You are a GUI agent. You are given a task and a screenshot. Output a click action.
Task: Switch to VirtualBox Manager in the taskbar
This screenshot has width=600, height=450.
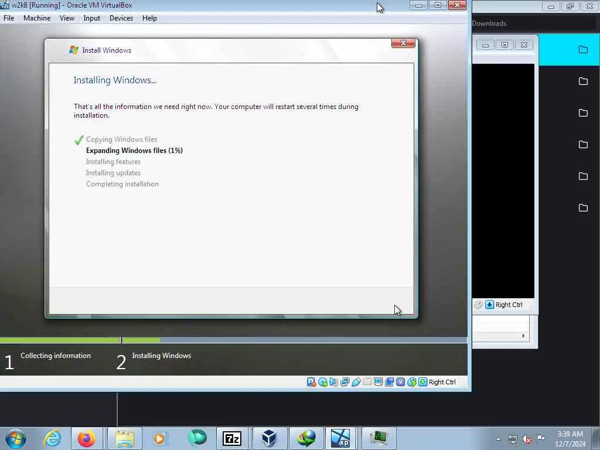pyautogui.click(x=269, y=438)
